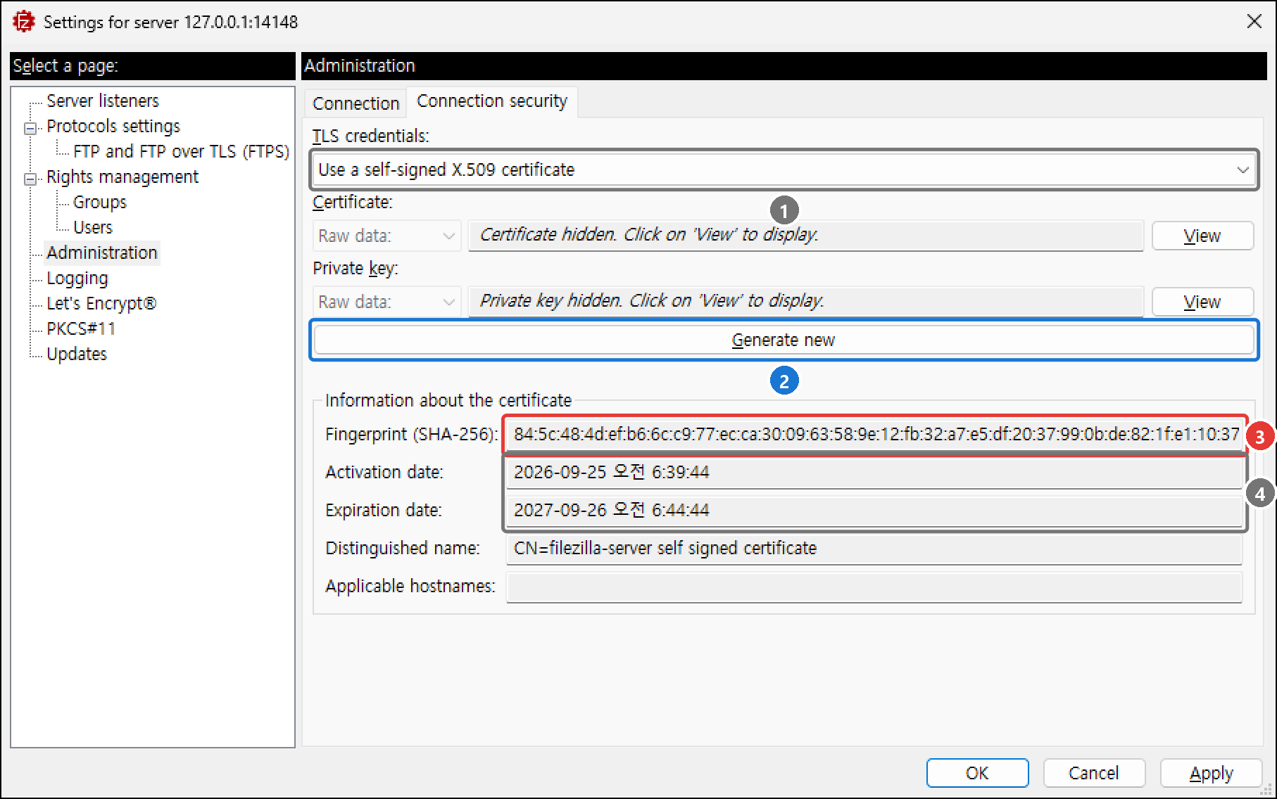Open the Groups page
This screenshot has width=1277, height=799.
point(100,202)
